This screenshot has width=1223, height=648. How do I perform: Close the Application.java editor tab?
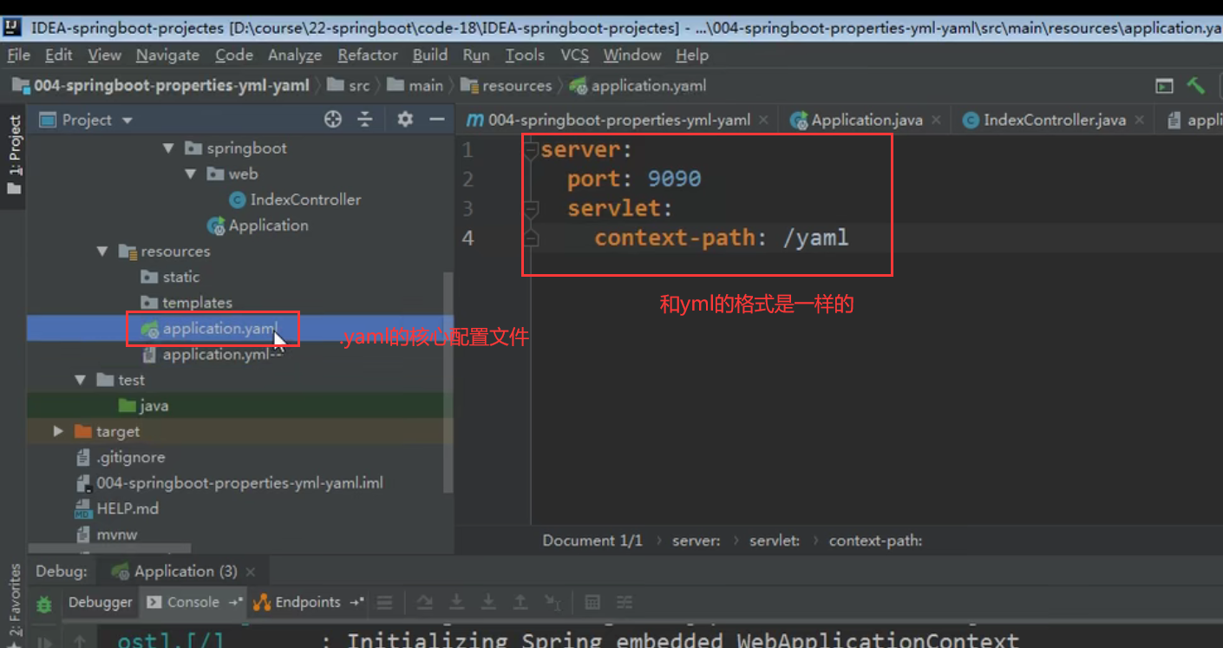(x=937, y=121)
